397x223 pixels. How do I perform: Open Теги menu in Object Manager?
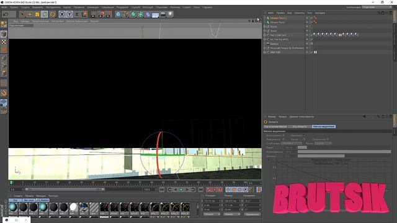pyautogui.click(x=310, y=12)
